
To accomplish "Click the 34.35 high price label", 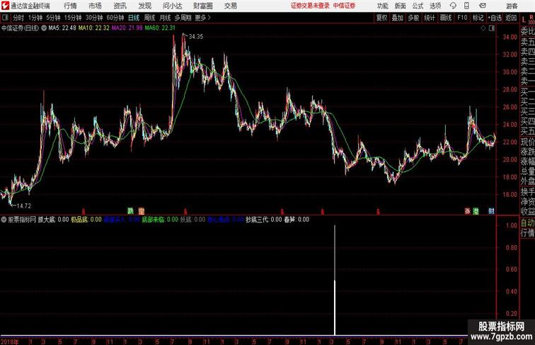I will (196, 37).
